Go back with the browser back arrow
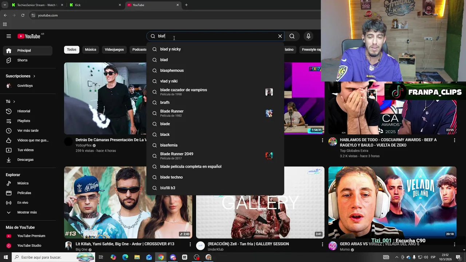 click(x=5, y=15)
